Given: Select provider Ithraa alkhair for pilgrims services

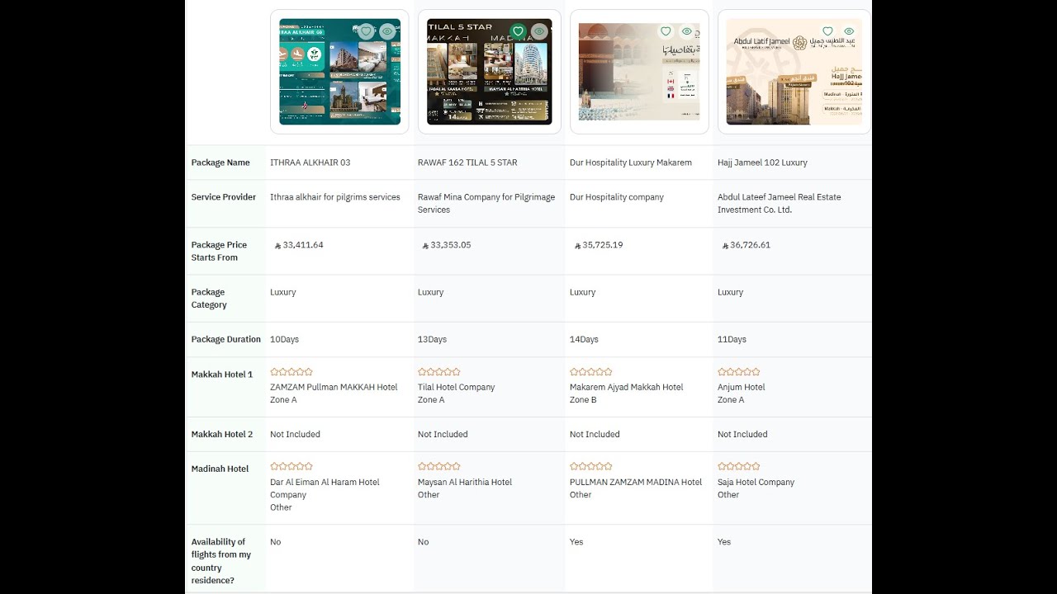Looking at the screenshot, I should (335, 197).
